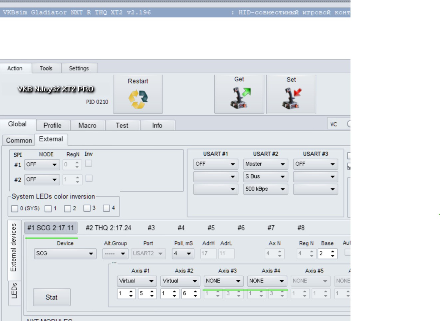Image resolution: width=440 pixels, height=321 pixels.
Task: Click the Stat button
Action: tap(52, 297)
